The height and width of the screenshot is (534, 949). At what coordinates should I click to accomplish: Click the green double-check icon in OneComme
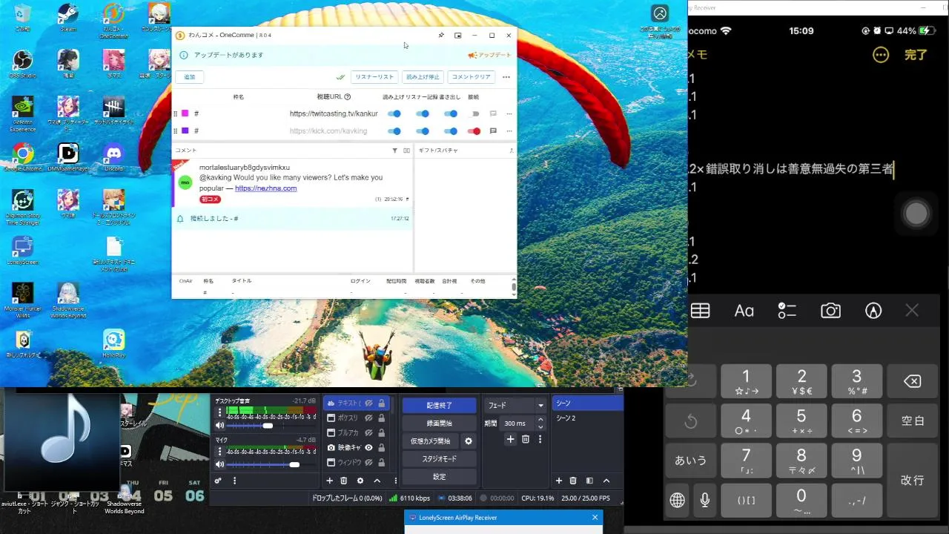tap(340, 77)
